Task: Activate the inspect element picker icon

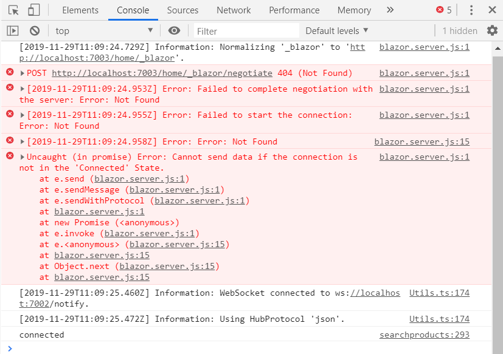Action: pyautogui.click(x=13, y=10)
